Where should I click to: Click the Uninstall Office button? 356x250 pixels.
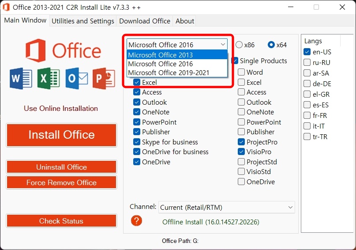click(61, 167)
